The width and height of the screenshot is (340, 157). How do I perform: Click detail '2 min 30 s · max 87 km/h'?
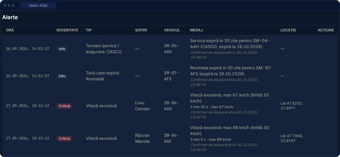point(211,107)
